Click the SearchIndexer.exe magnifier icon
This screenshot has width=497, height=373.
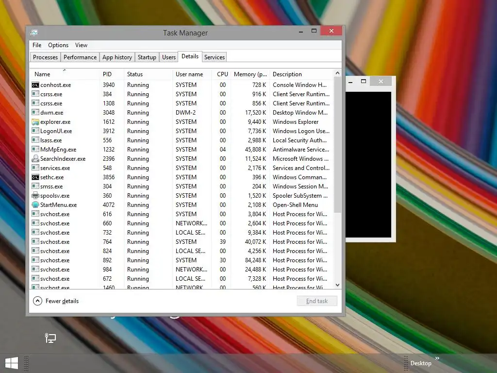click(x=35, y=159)
